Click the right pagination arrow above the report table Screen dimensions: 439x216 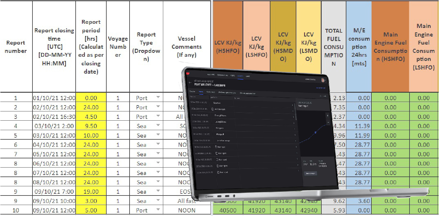click(325, 96)
